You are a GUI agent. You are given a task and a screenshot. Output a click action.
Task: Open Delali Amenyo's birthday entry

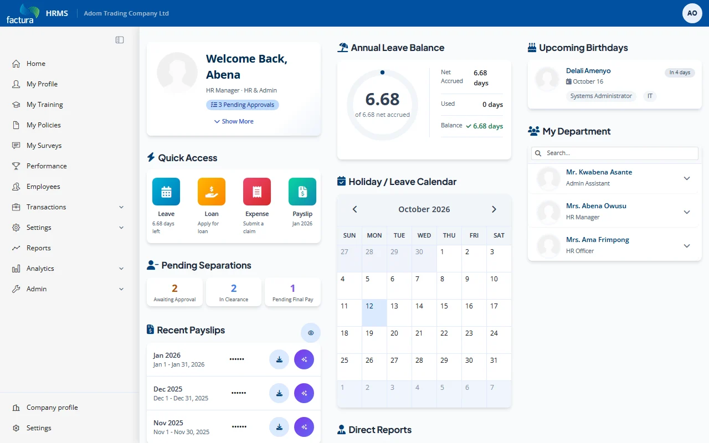coord(615,84)
